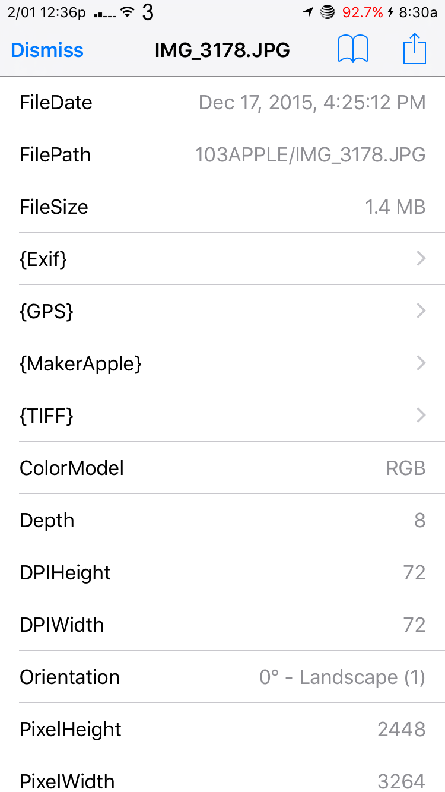445x792 pixels.
Task: Open the {MakerApple} section chevron
Action: tap(421, 363)
